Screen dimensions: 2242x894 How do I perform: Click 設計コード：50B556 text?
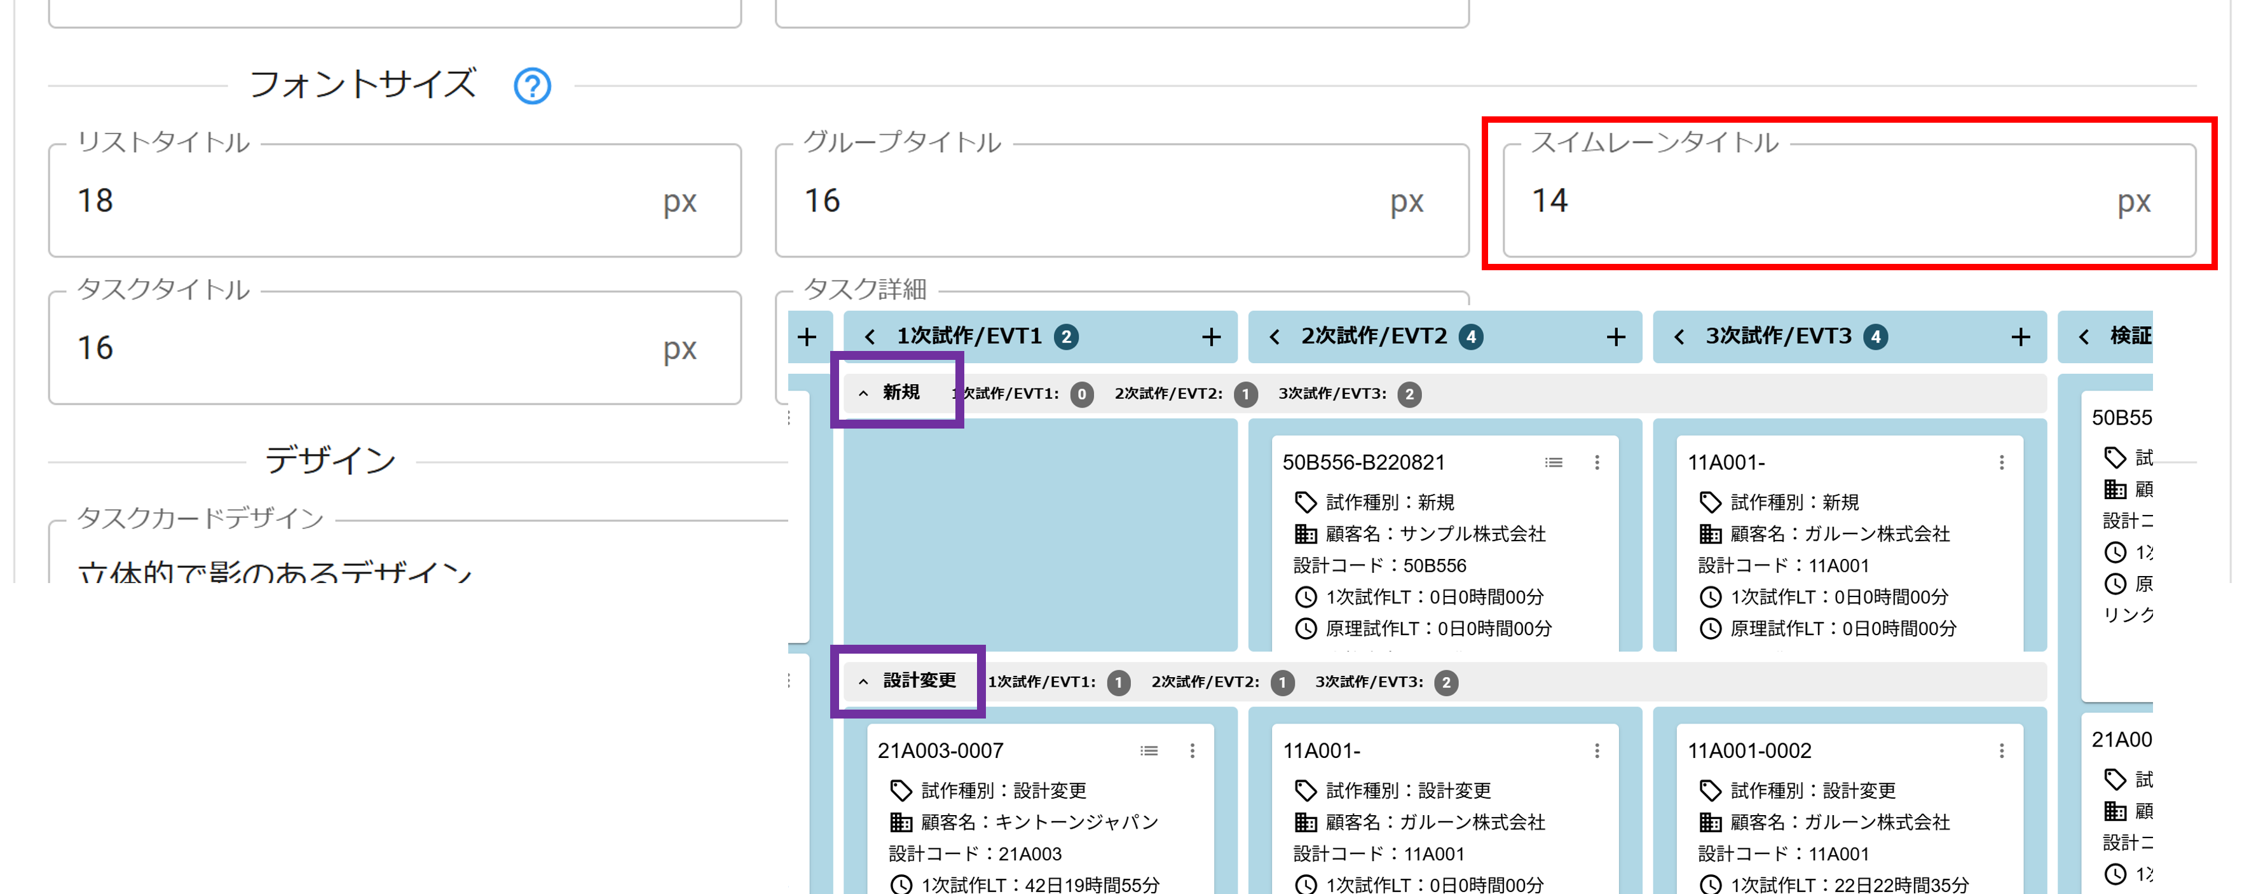tap(1379, 566)
